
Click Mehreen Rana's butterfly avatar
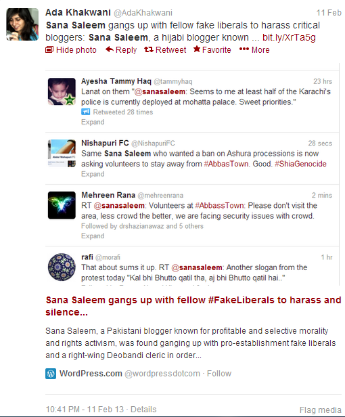pyautogui.click(x=62, y=205)
